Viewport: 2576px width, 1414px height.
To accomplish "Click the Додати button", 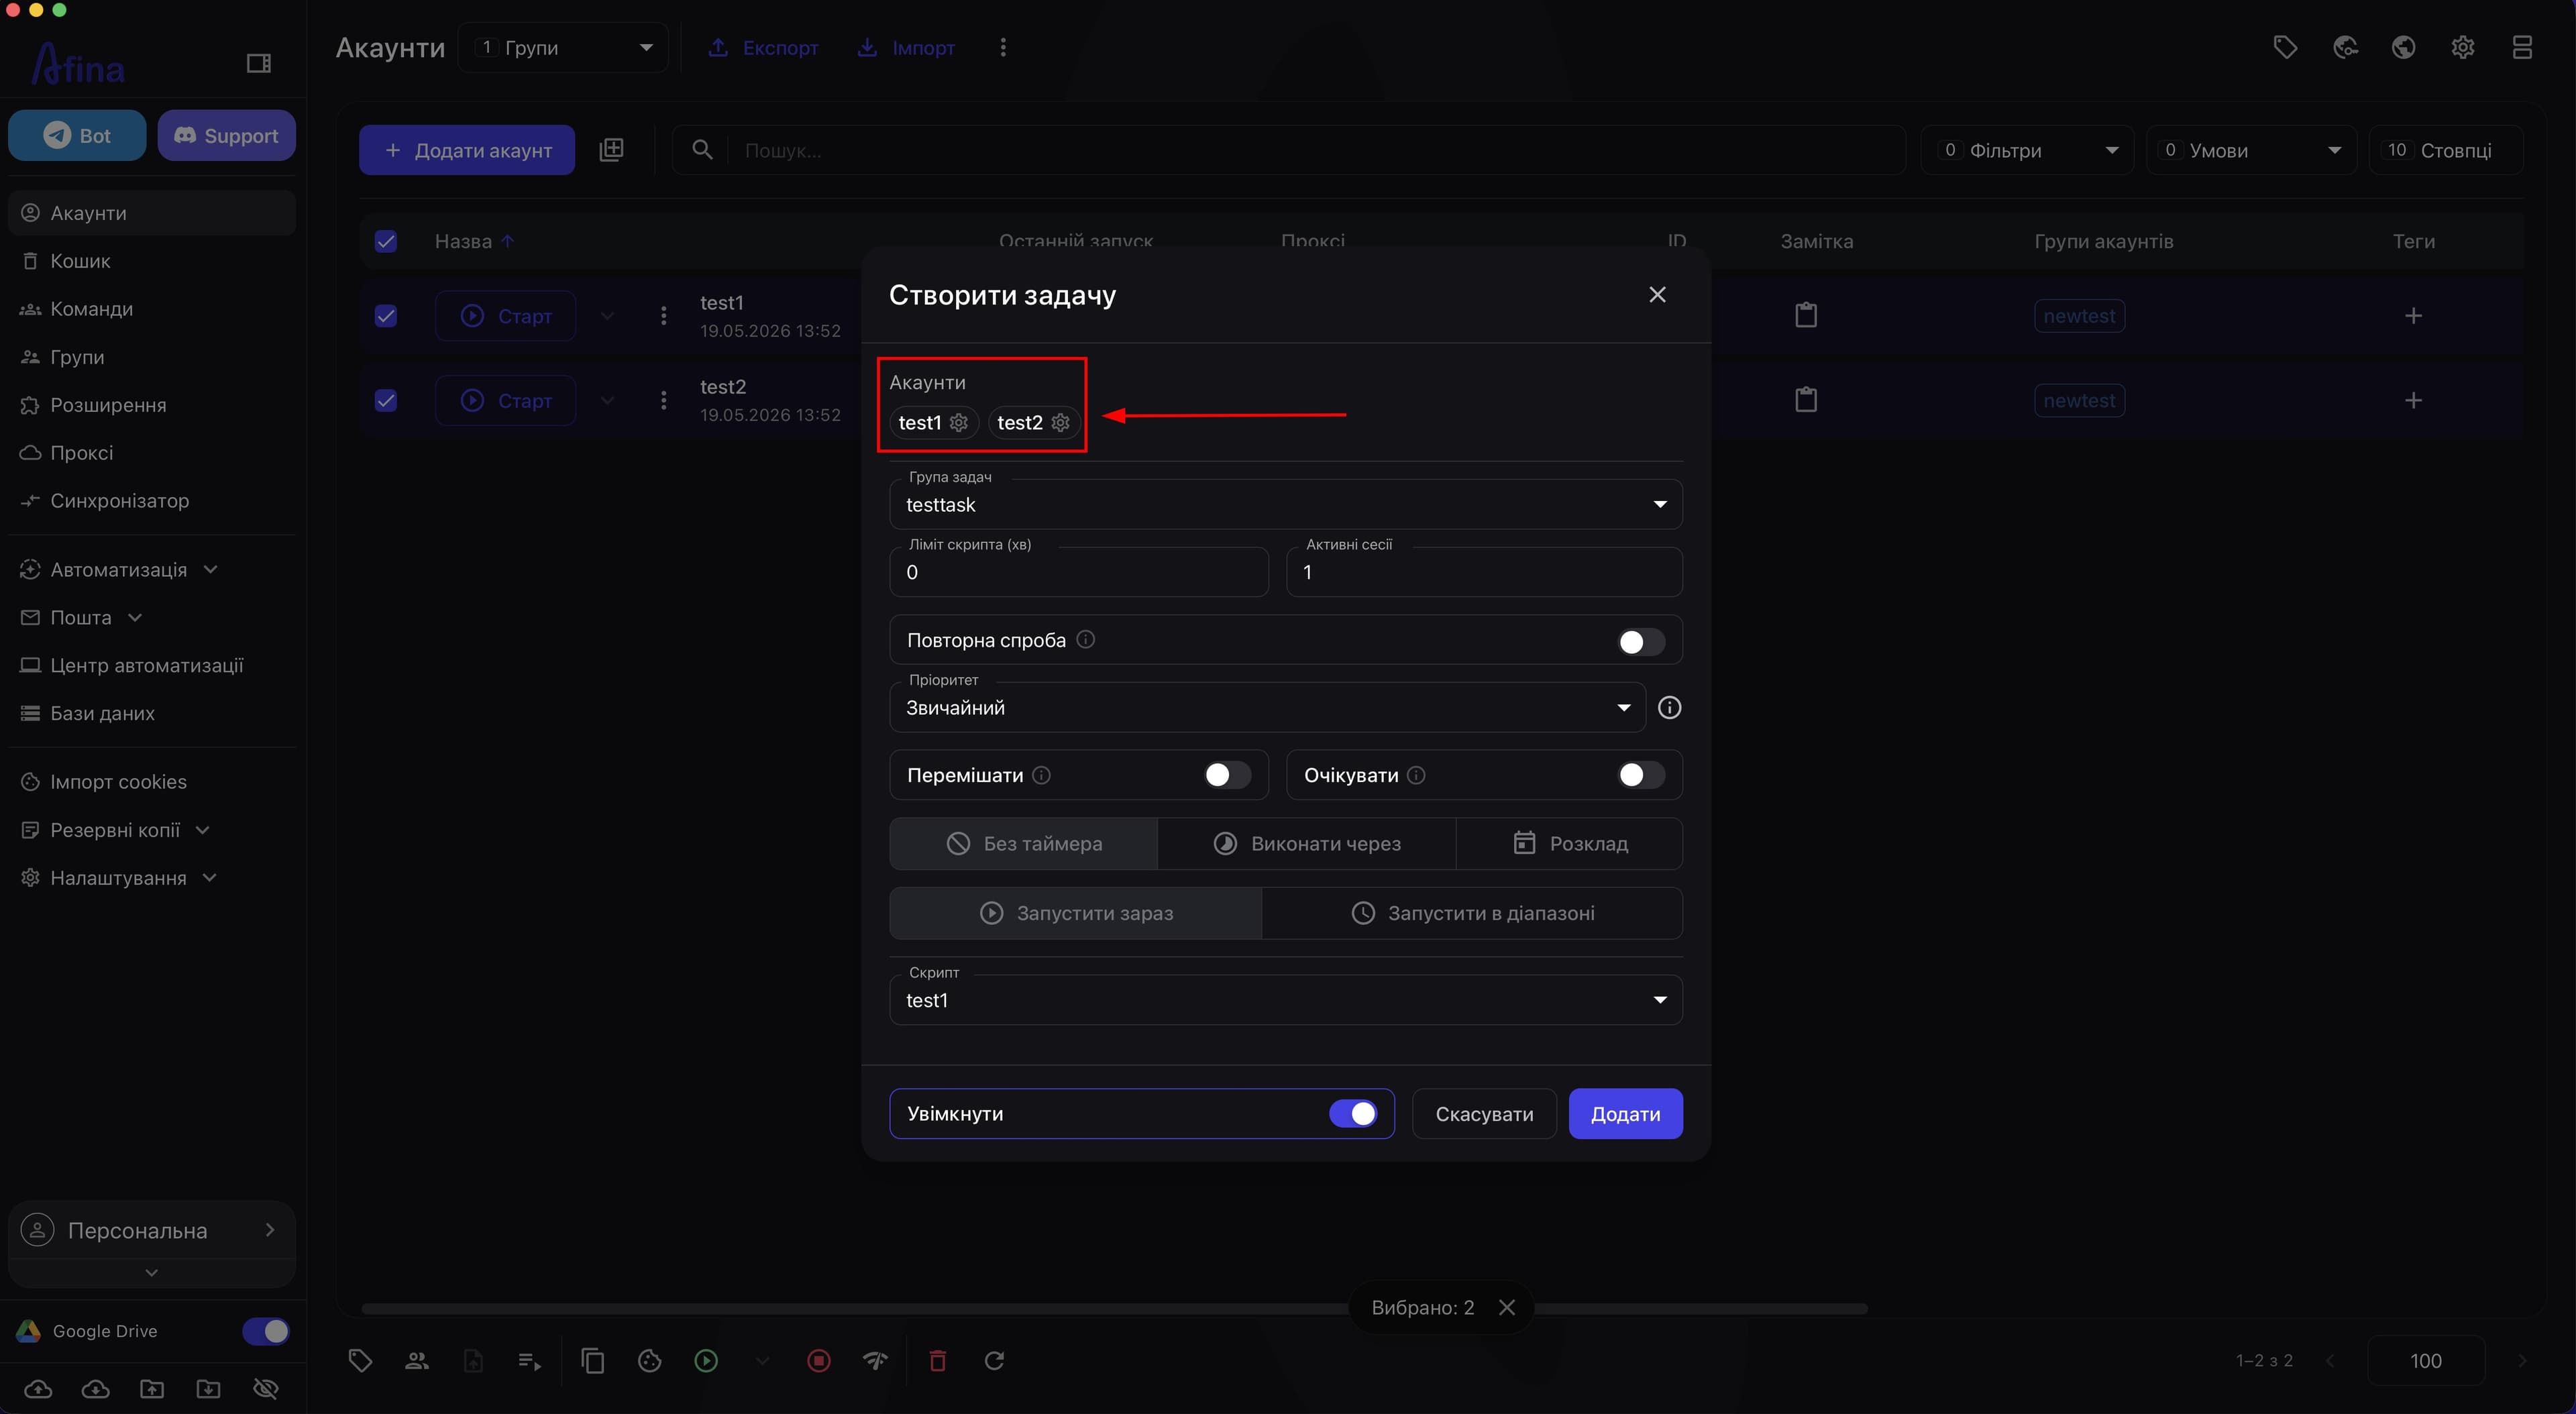I will [x=1625, y=1114].
